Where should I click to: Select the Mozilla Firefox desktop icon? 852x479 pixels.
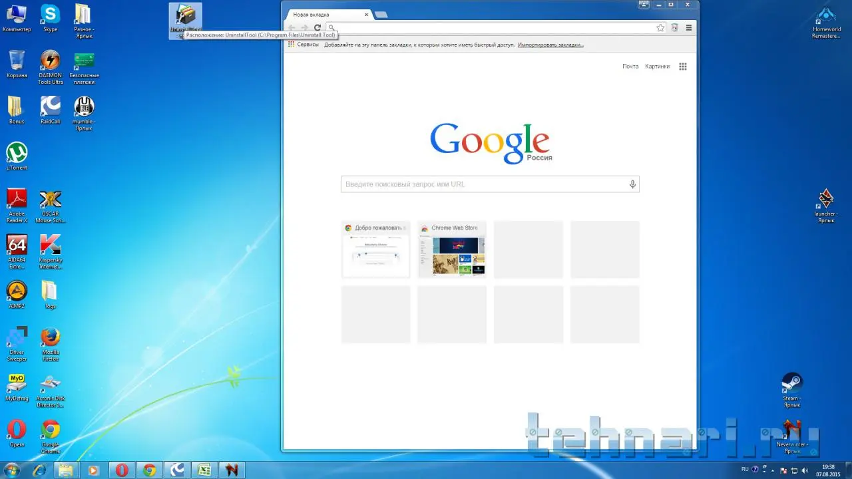click(x=50, y=344)
